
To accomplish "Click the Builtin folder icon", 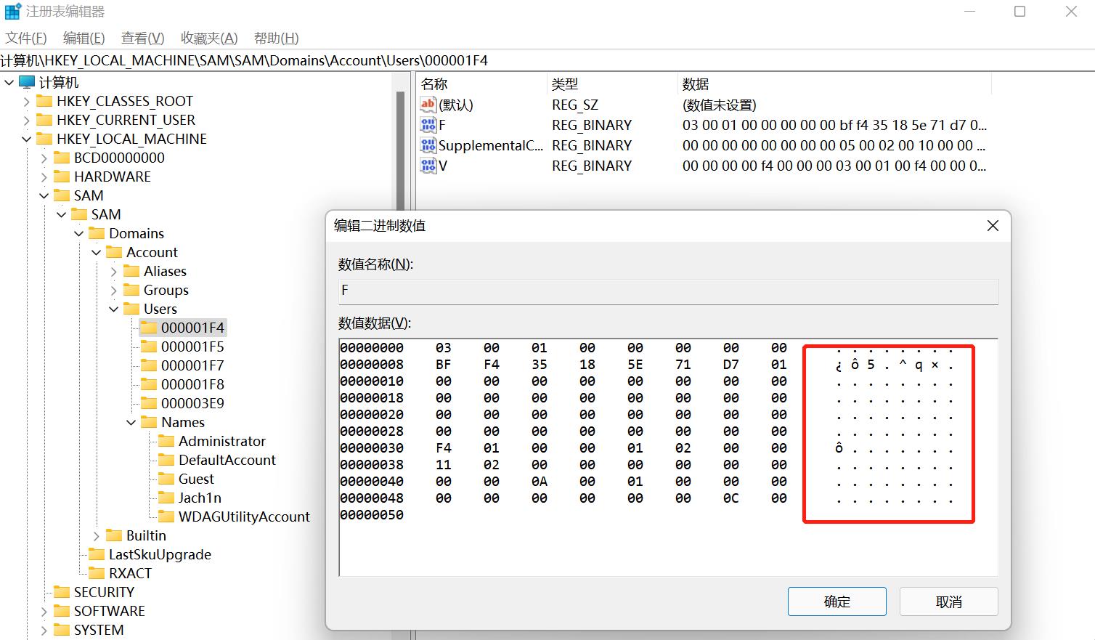I will (x=114, y=535).
